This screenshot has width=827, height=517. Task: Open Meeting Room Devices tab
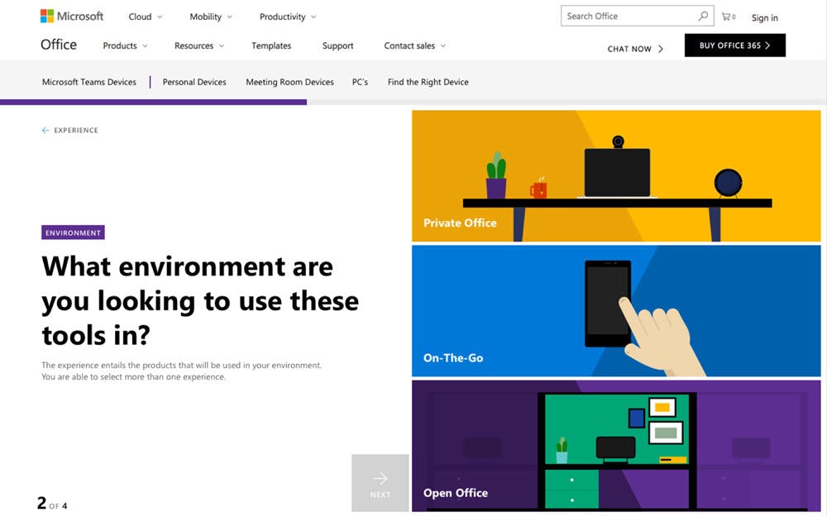[x=289, y=82]
